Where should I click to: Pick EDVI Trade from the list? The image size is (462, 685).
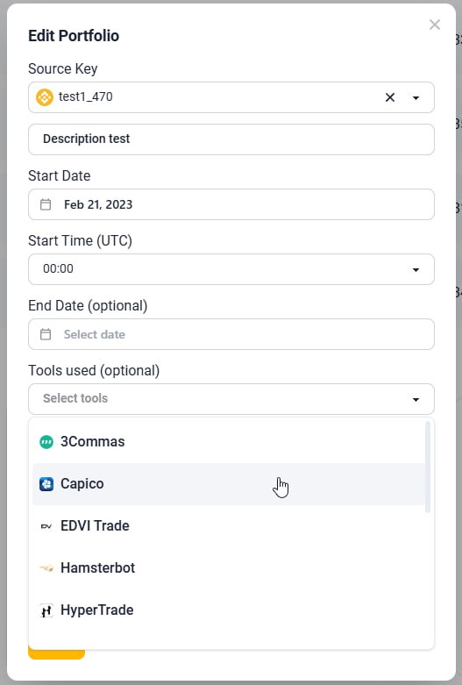click(229, 526)
